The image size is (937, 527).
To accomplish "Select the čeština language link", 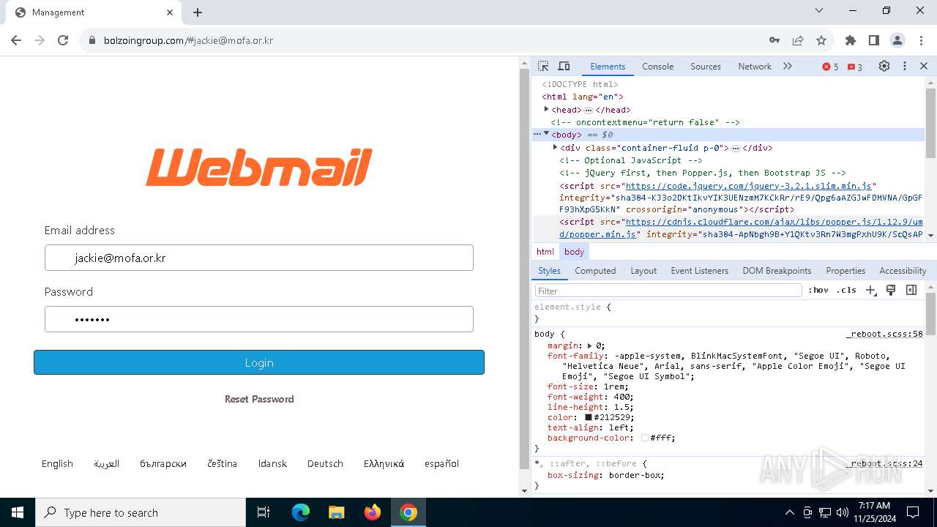I will [x=222, y=463].
